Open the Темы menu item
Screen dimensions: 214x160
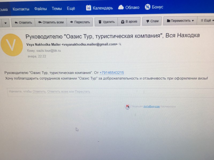click(x=56, y=9)
